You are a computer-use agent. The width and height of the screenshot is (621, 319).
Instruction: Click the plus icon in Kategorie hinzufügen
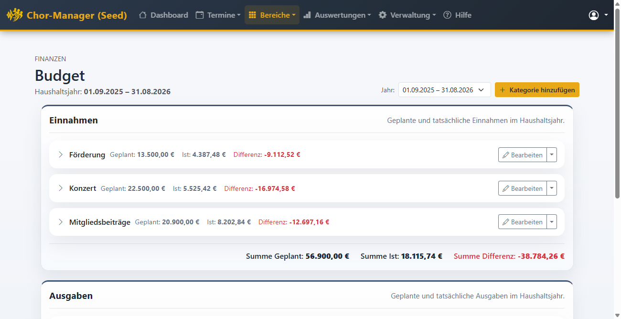[x=503, y=90]
